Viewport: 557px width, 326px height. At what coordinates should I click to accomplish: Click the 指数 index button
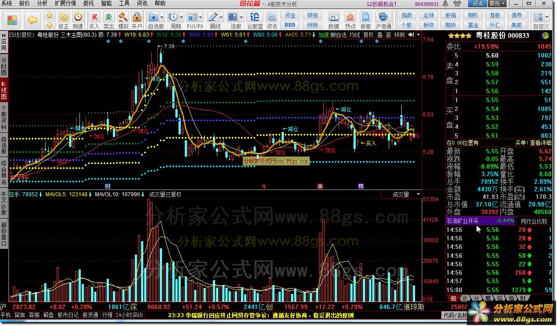[407, 16]
